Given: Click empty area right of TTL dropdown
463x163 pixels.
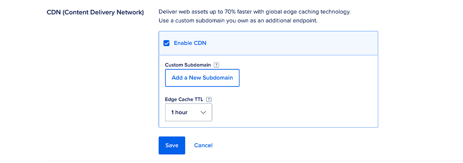Looking at the screenshot, I should pyautogui.click(x=294, y=113).
